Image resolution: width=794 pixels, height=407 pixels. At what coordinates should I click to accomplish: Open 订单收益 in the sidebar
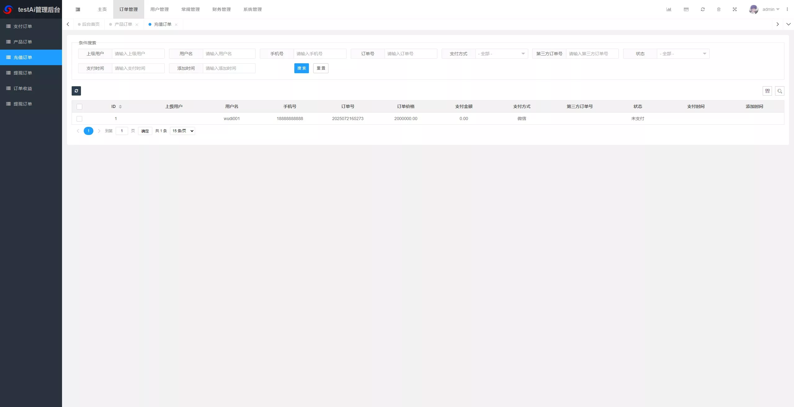pos(31,88)
